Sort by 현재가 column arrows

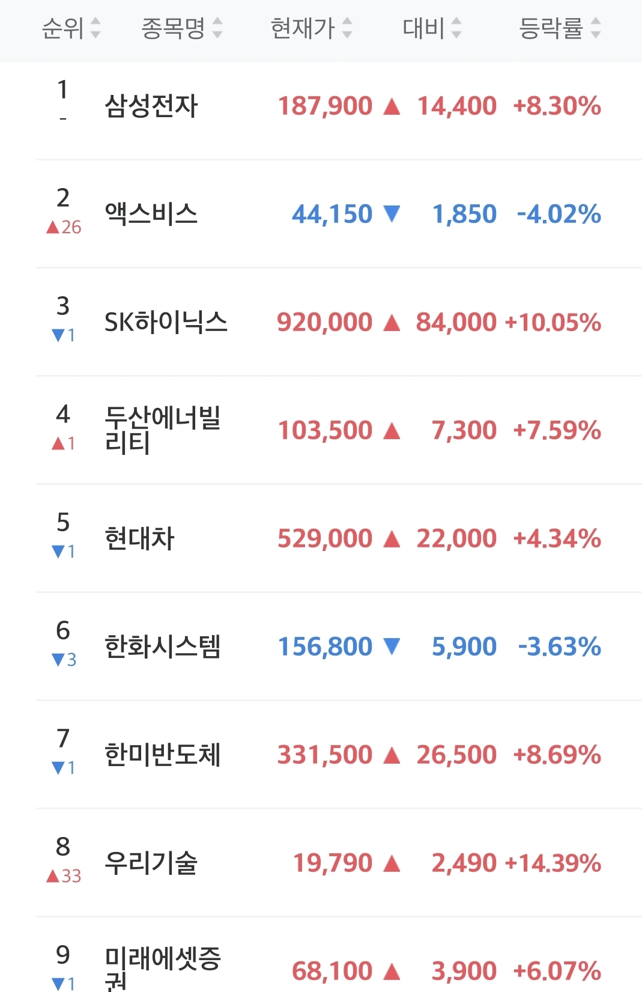coord(347,28)
